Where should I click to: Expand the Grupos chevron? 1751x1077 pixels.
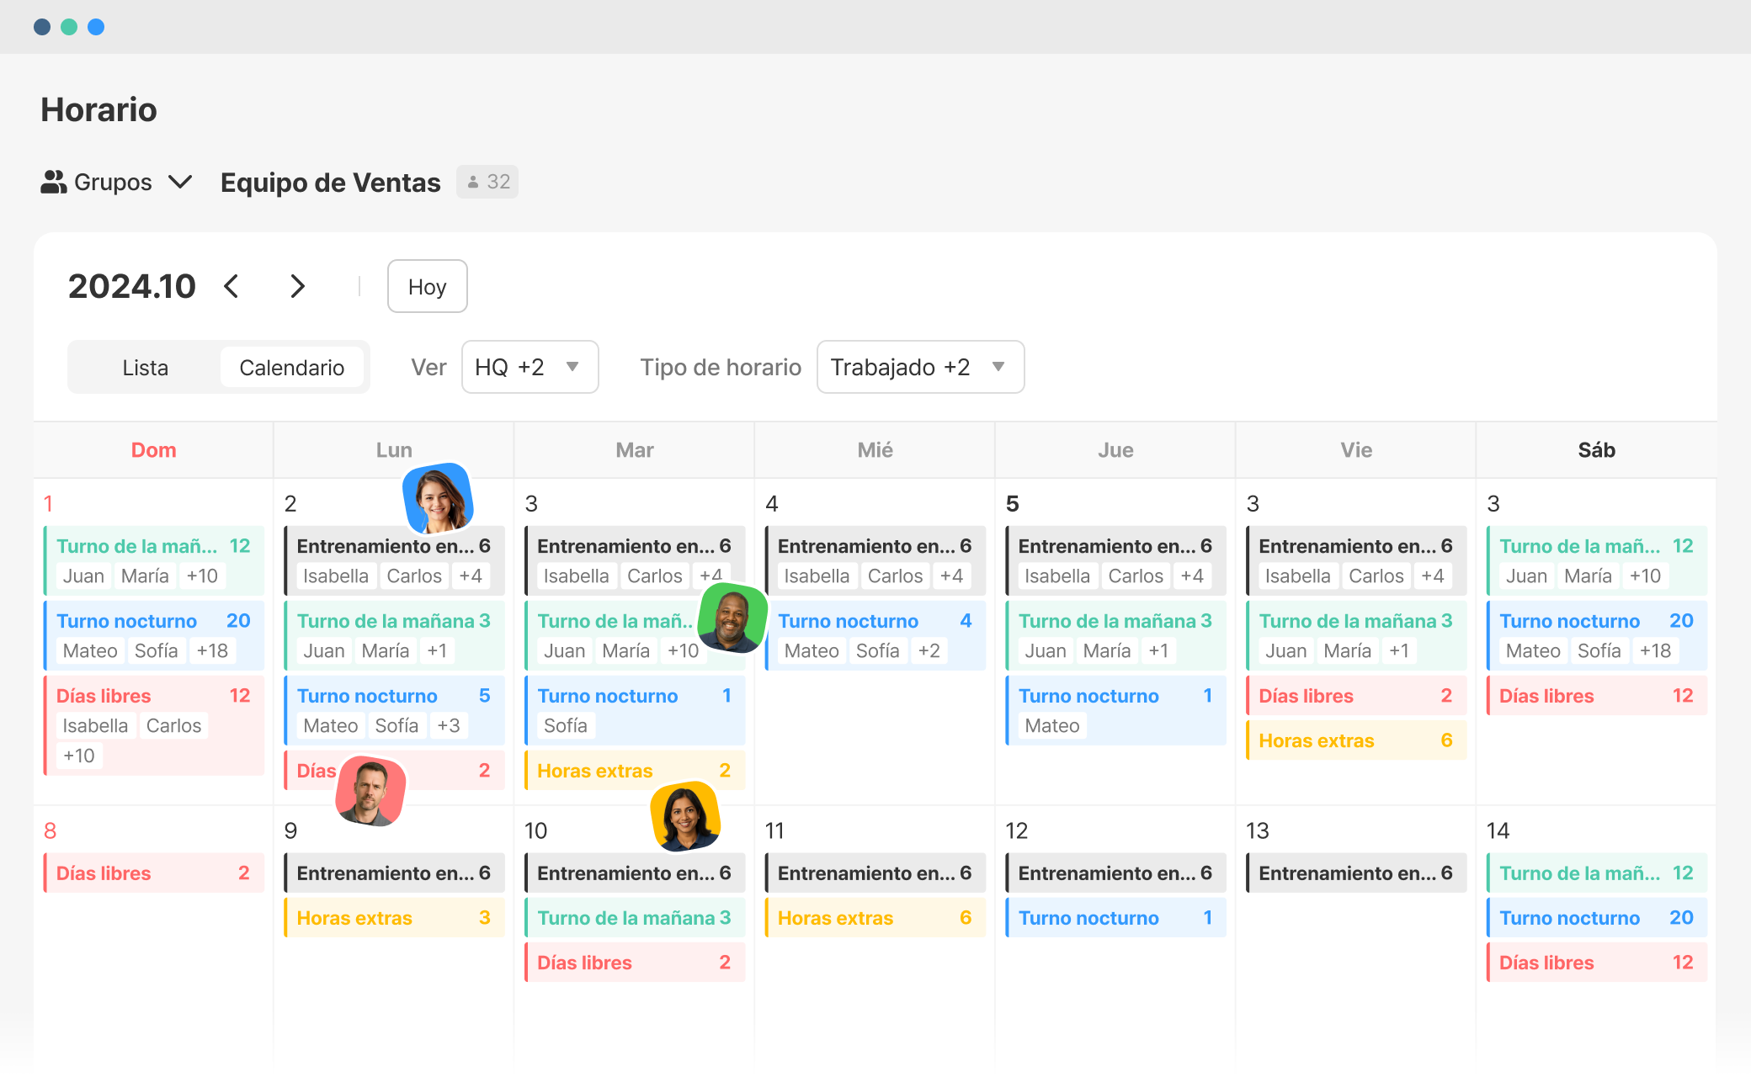(x=180, y=182)
